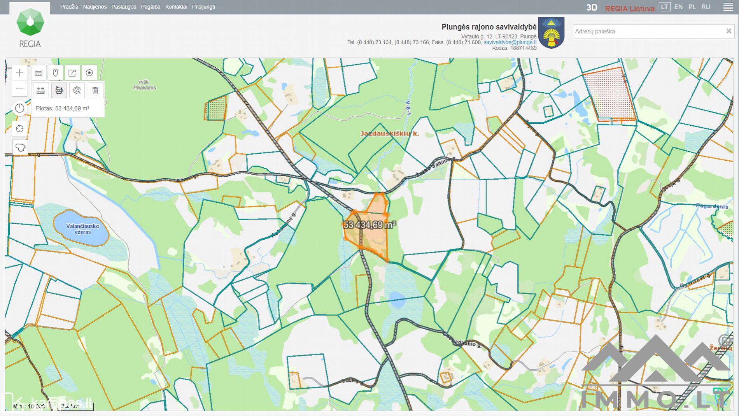Click the savivaldybe@plunge.lt email link
The height and width of the screenshot is (416, 739).
click(x=510, y=42)
